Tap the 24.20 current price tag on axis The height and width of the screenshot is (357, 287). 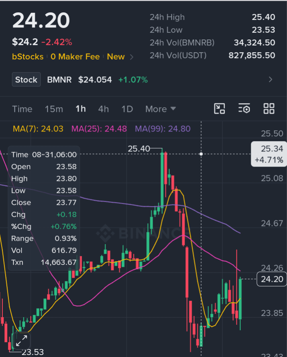[272, 279]
